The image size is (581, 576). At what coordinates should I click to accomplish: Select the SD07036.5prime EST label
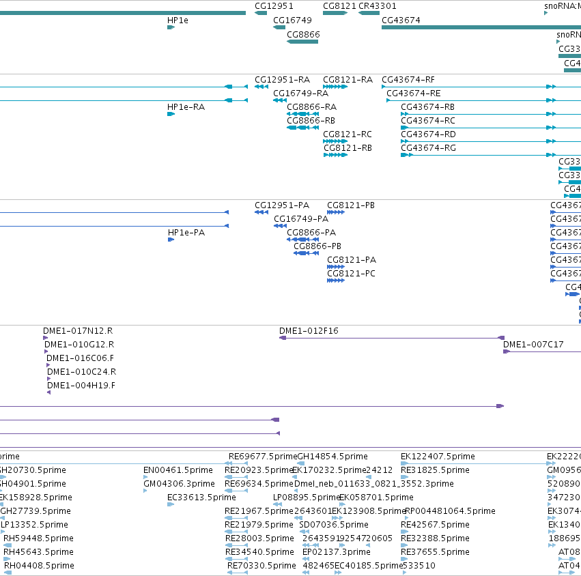click(334, 525)
